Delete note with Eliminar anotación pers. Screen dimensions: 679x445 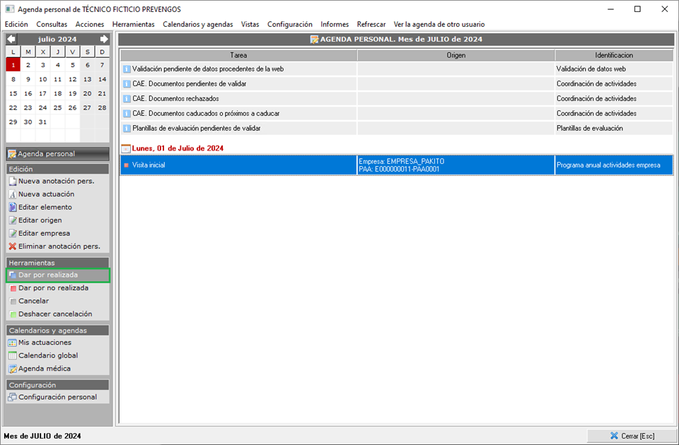(x=59, y=247)
